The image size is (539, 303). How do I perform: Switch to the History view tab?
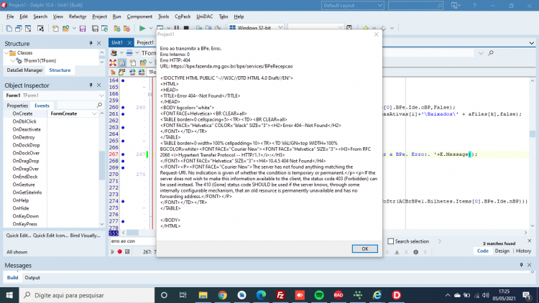click(x=523, y=251)
